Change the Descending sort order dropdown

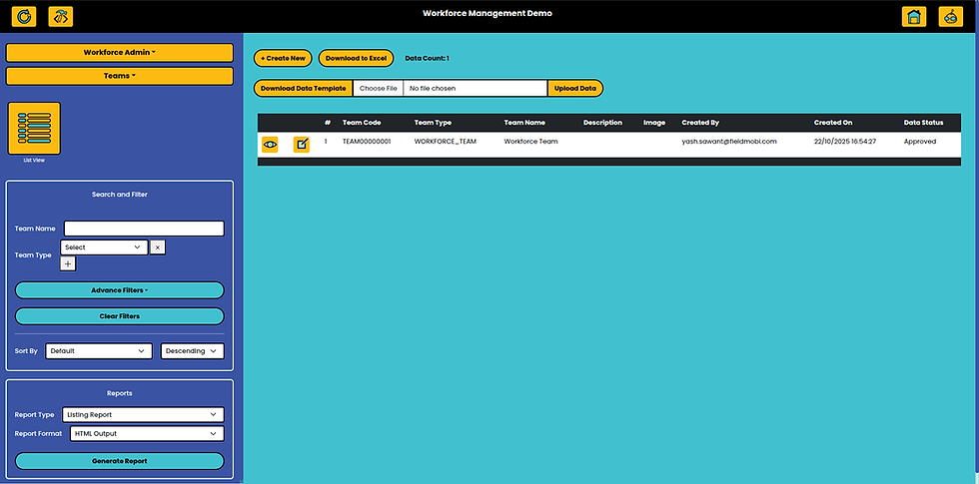pos(192,351)
